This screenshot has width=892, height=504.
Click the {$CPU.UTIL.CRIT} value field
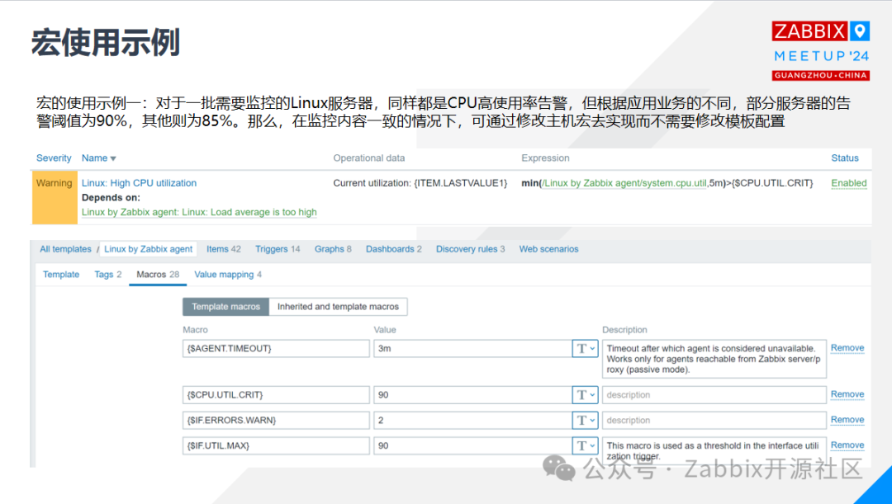coord(472,395)
